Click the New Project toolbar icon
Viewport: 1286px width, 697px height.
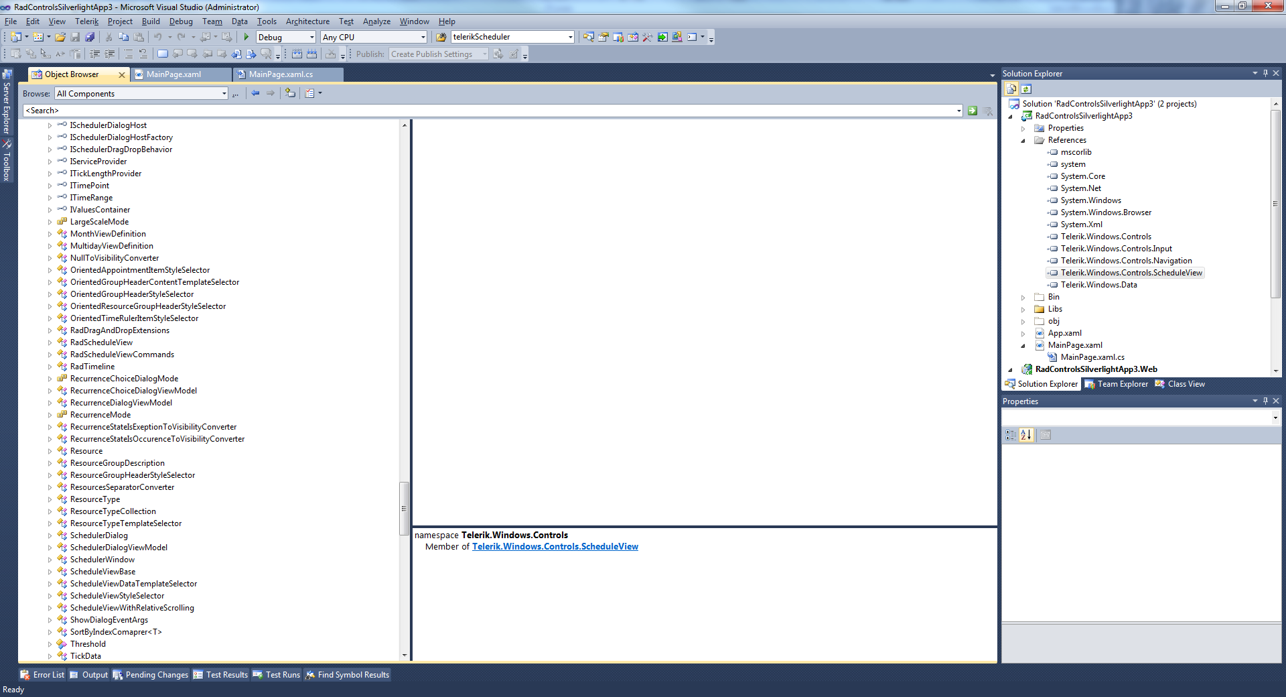point(15,38)
